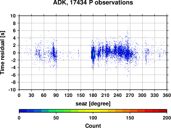Click the x-axis tick label 180
This screenshot has height=128, width=171.
pos(93,95)
